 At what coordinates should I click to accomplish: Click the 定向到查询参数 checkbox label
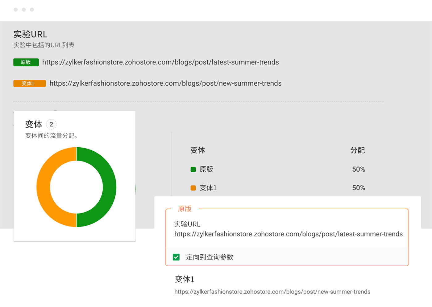[210, 257]
